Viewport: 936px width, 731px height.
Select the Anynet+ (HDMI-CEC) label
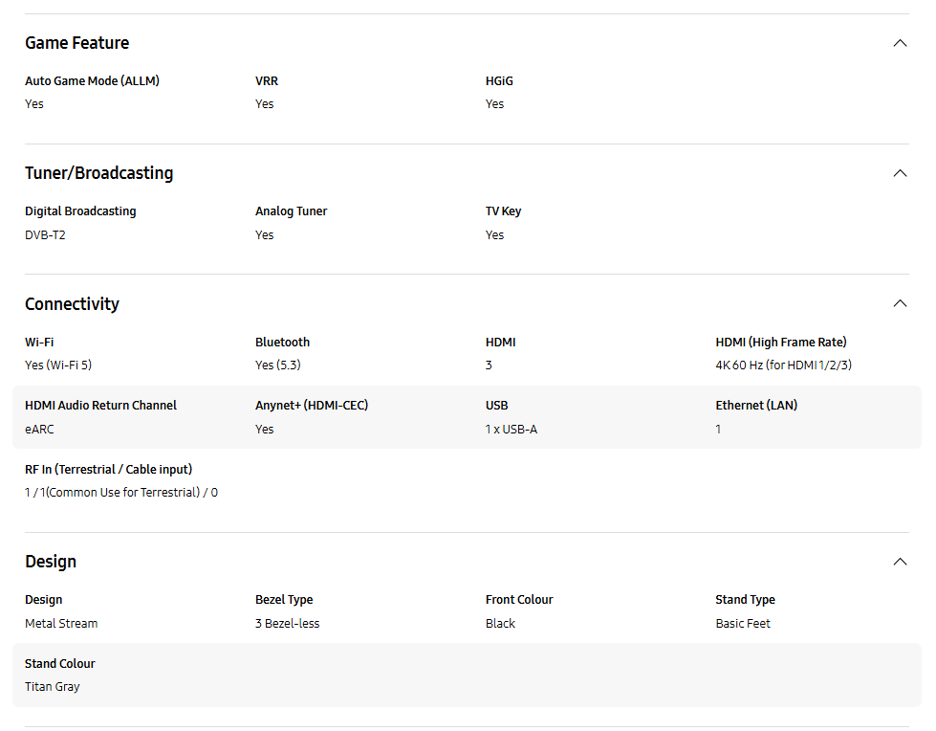(312, 406)
